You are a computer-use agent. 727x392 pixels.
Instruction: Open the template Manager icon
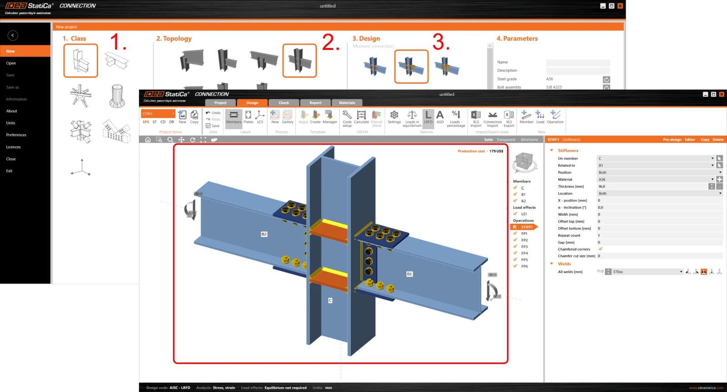pyautogui.click(x=329, y=117)
